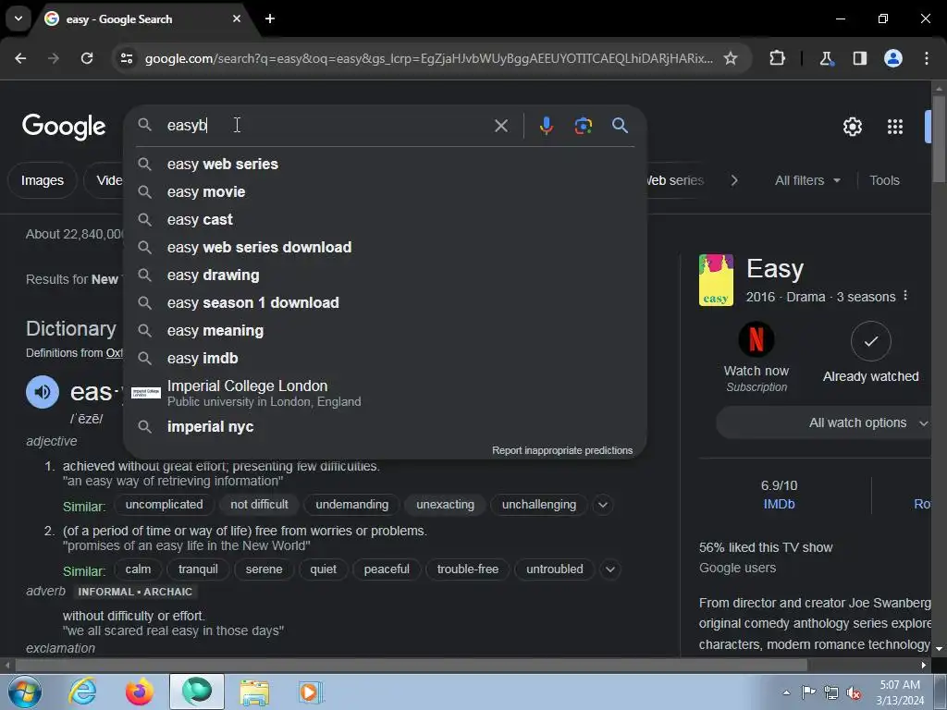Bookmark this page with the star icon
947x710 pixels.
[731, 58]
